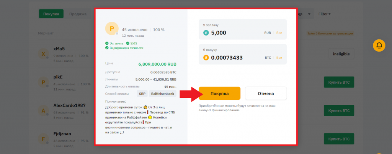
Task: Click the available amount 0.00602585 BTC
Action: [x=163, y=72]
